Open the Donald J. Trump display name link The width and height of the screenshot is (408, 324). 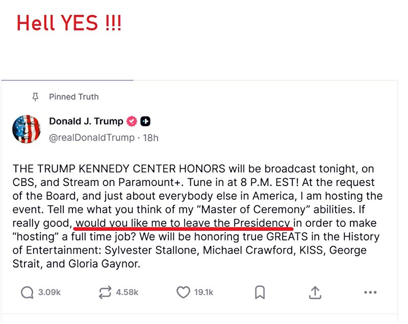click(x=86, y=121)
